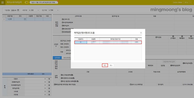Viewport: 194px width, 98px height.
Task: Click the yellow TIP badge
Action: pos(26,2)
